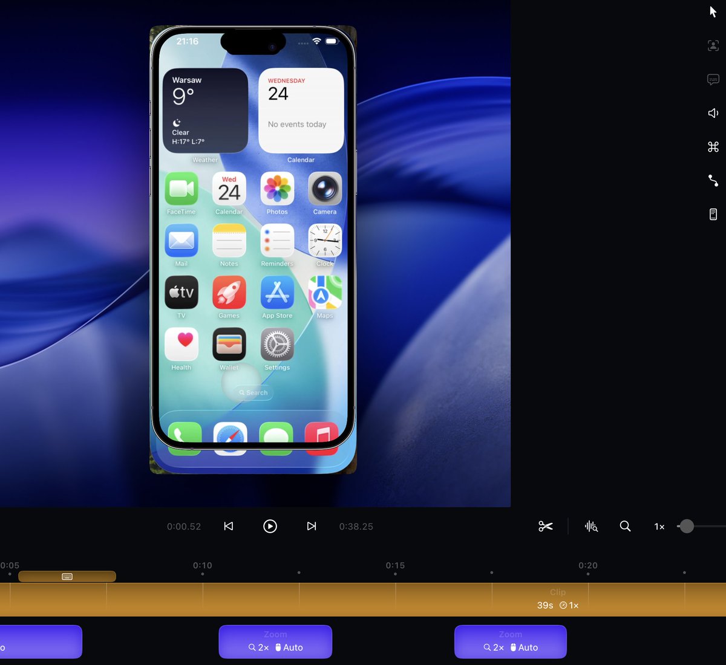
Task: Click the 0:15 timeline ruler mark
Action: tap(395, 565)
